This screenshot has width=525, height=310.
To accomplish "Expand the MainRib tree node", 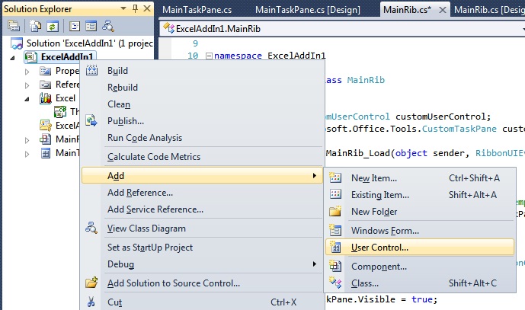I will [27, 140].
